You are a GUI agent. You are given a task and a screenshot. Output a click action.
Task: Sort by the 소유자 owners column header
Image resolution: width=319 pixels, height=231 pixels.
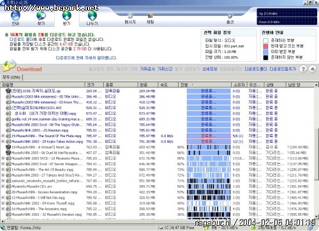(x=239, y=85)
